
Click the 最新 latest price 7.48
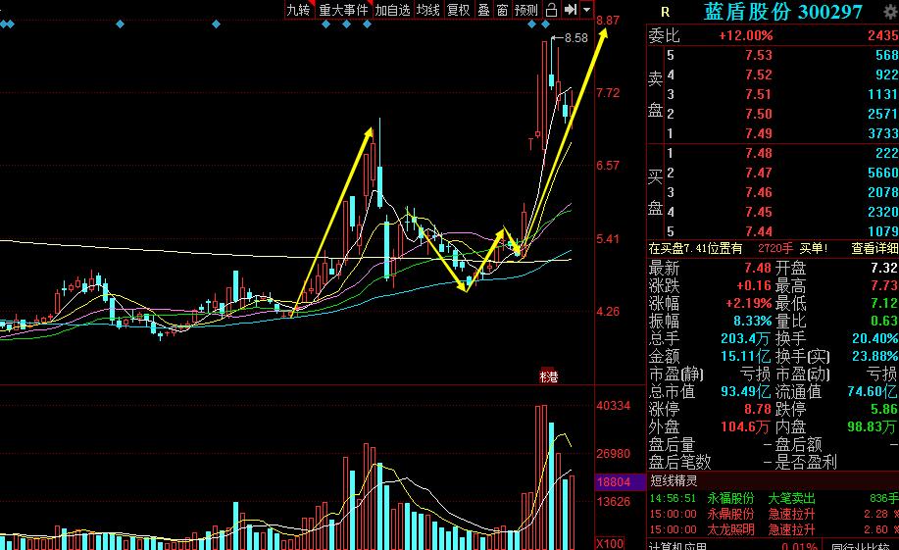(758, 268)
